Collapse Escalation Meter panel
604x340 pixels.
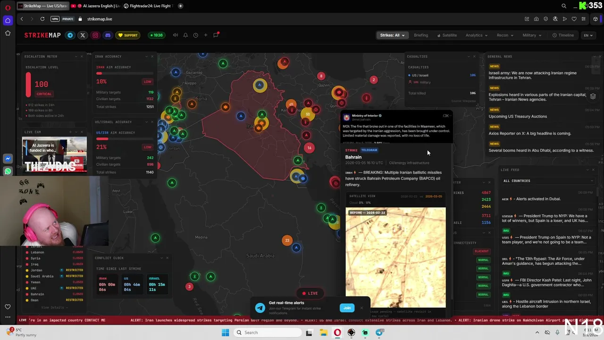76,56
